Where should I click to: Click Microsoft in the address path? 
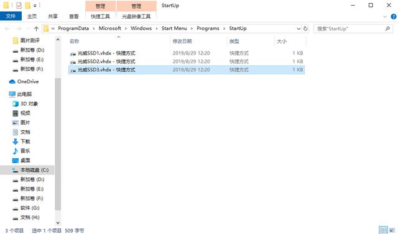[109, 29]
